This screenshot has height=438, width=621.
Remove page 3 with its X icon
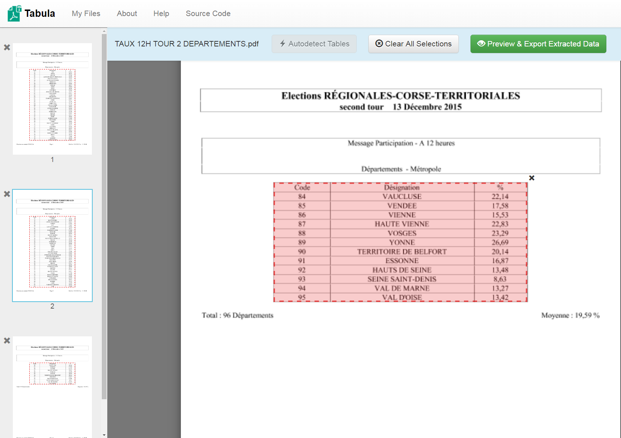tap(7, 341)
